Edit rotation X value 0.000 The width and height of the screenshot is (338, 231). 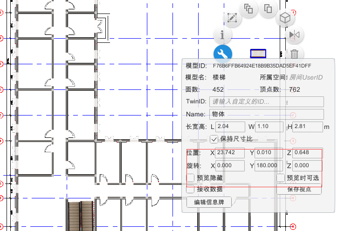pyautogui.click(x=230, y=166)
